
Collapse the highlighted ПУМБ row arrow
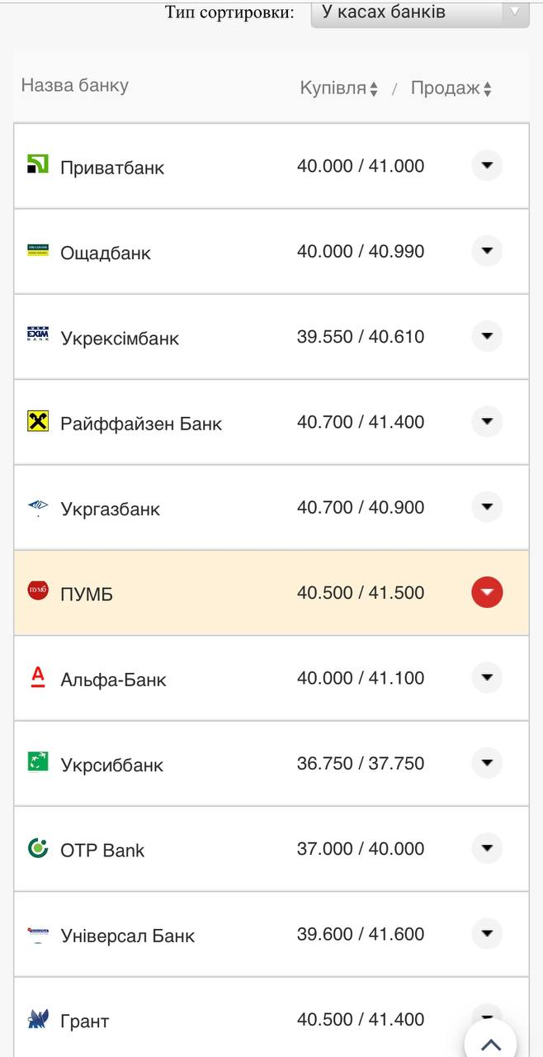coord(487,592)
